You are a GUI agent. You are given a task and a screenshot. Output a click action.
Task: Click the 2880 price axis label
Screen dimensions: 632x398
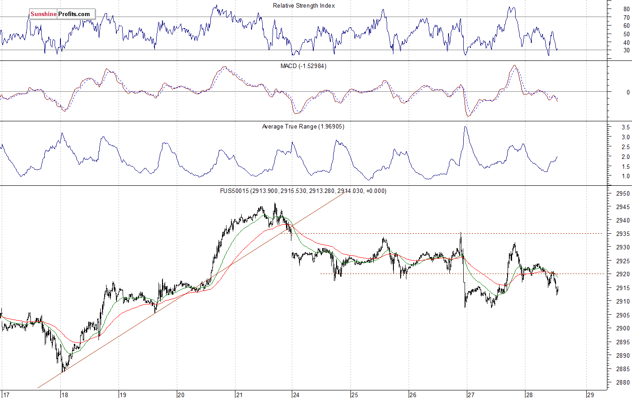pyautogui.click(x=623, y=382)
